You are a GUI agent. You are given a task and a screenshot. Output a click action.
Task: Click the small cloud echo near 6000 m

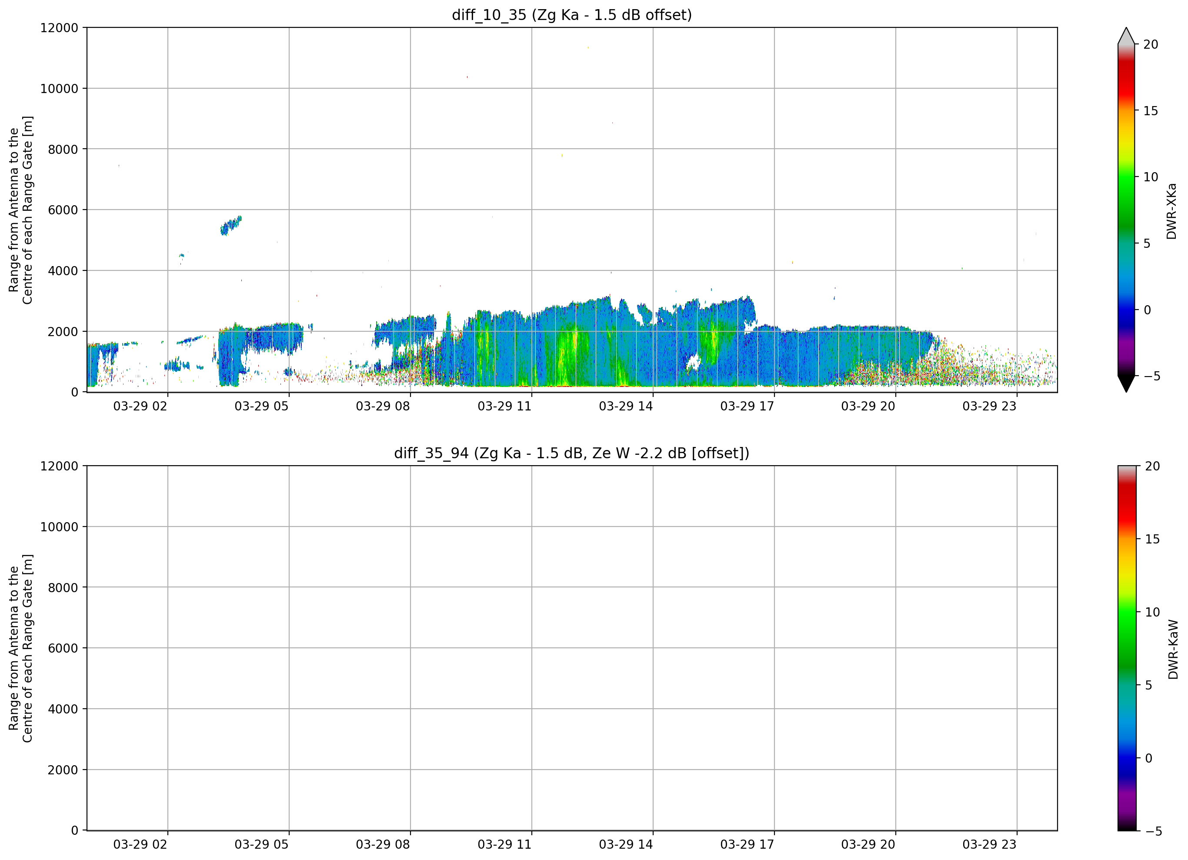pyautogui.click(x=231, y=225)
